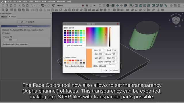Click the Fit all view icon
Viewport: 184px width, 103px height.
(100, 5)
